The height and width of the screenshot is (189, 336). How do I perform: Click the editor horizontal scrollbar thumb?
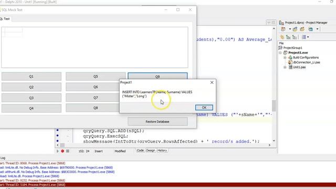[62, 145]
